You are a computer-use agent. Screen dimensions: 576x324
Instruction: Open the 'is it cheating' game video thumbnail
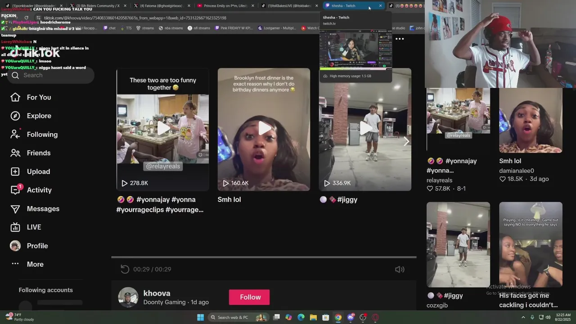click(531, 244)
